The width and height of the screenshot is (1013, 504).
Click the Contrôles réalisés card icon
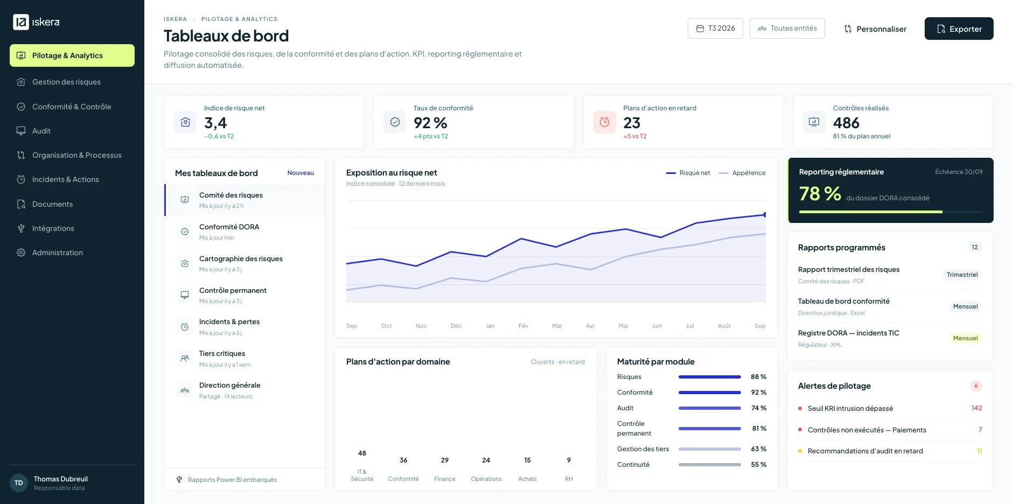814,122
